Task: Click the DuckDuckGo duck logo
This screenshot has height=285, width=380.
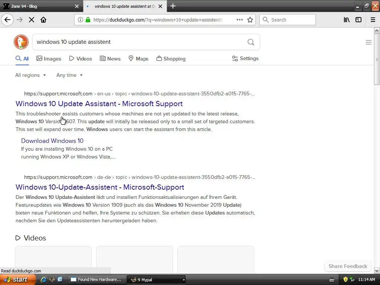Action: tap(21, 42)
